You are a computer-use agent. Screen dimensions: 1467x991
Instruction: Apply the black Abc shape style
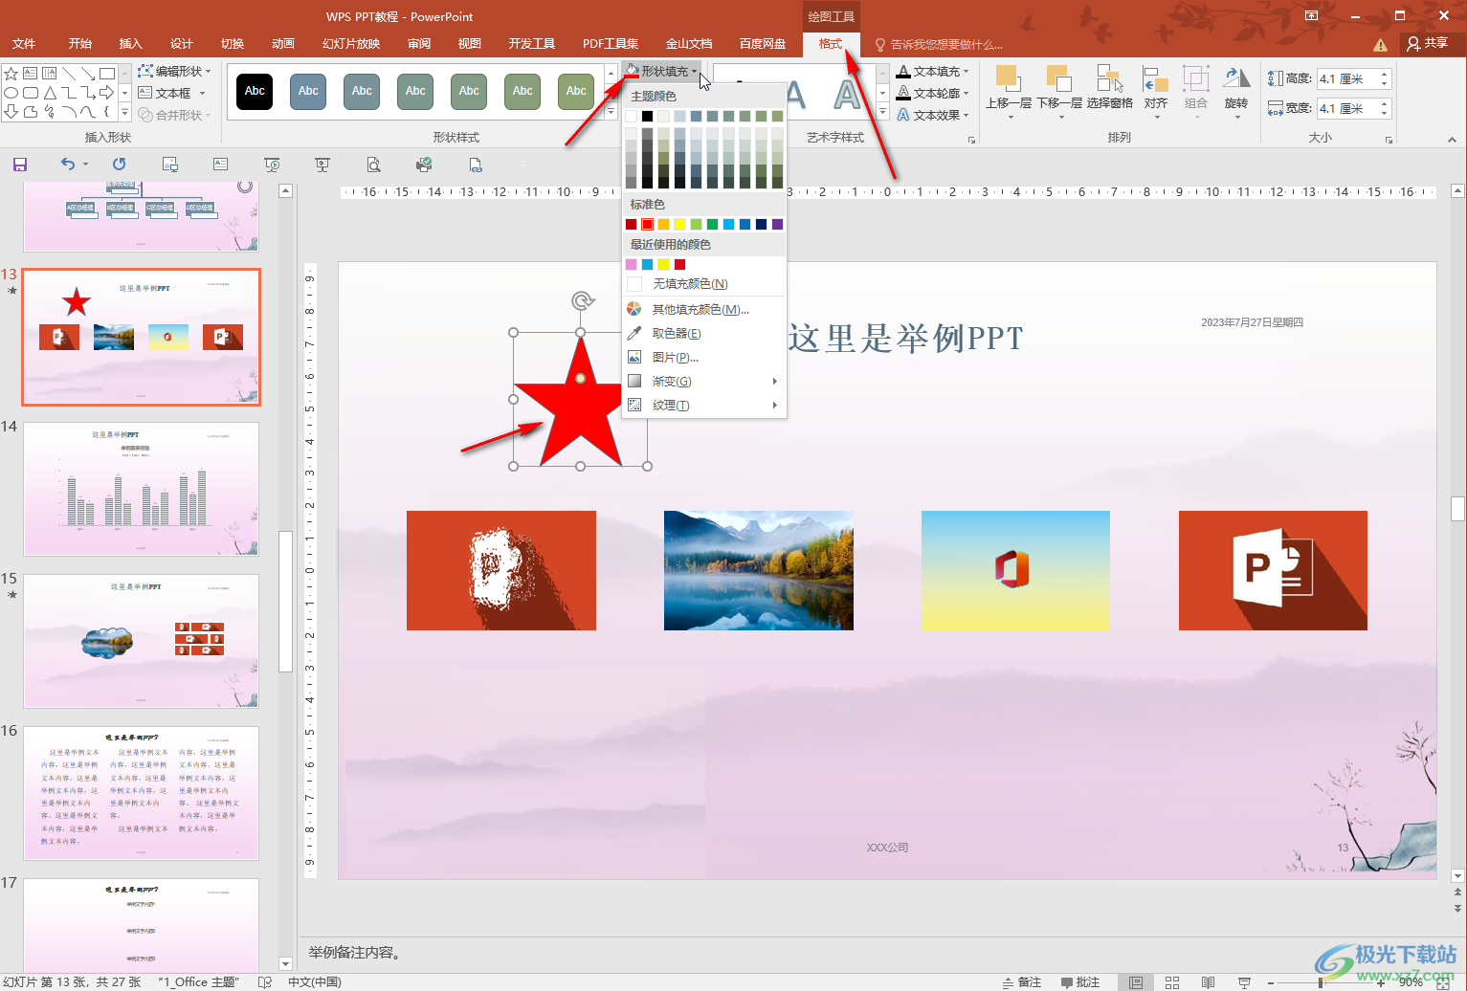tap(255, 91)
